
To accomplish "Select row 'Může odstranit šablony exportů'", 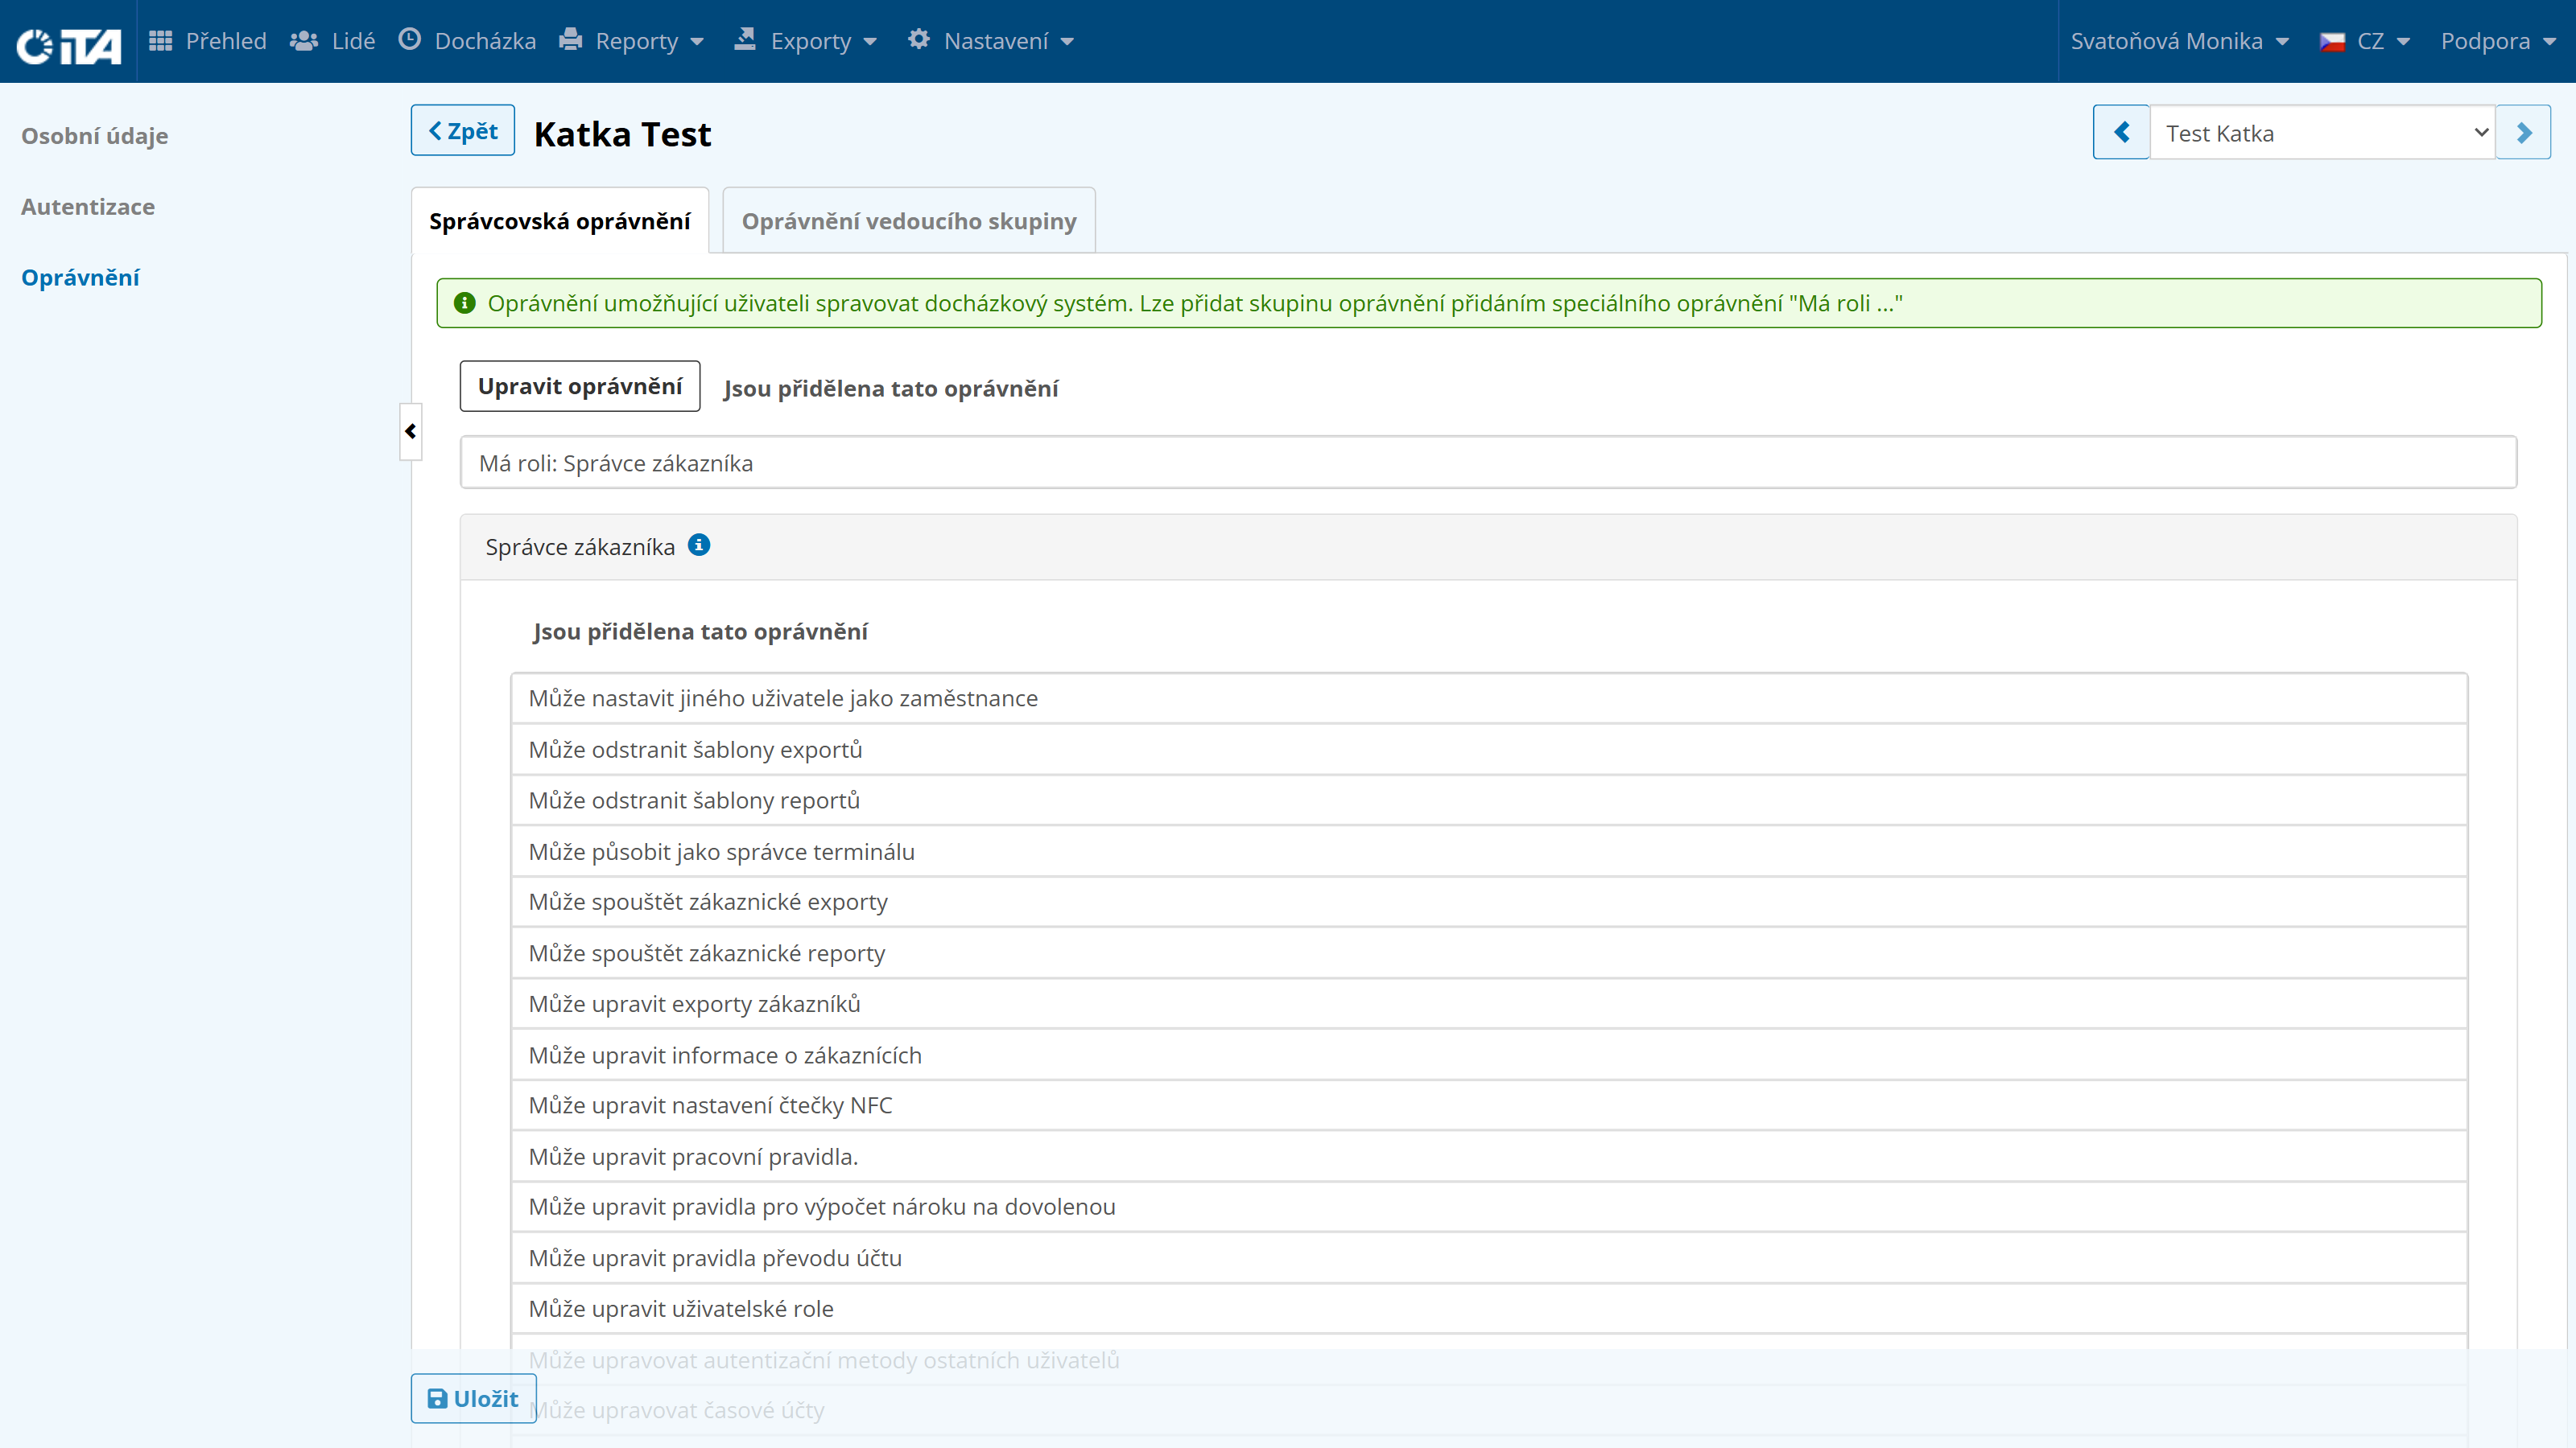I will click(1489, 750).
